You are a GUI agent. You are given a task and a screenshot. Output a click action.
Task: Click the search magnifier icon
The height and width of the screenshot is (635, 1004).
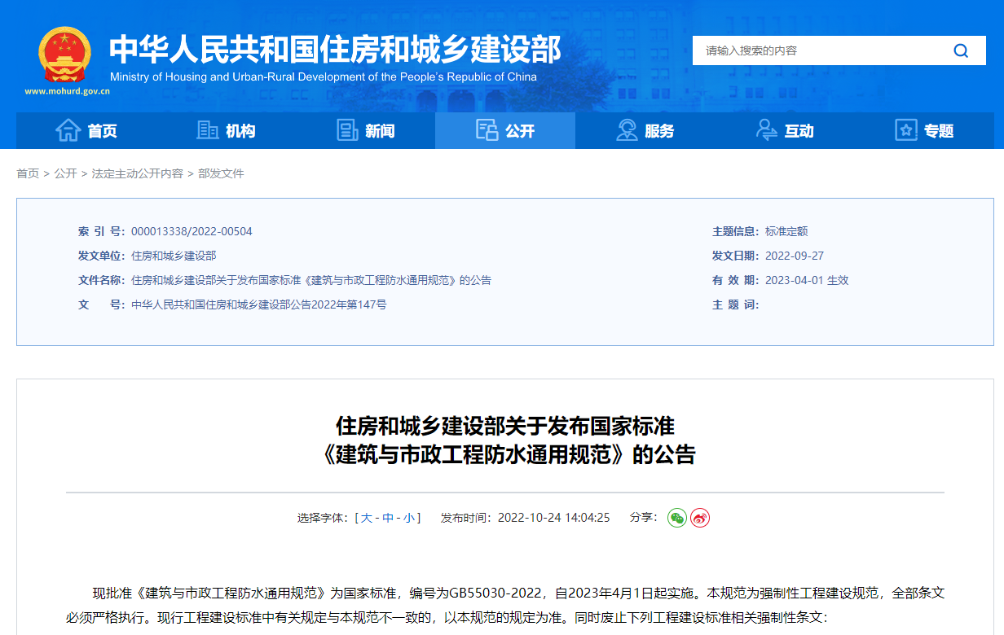pos(961,50)
